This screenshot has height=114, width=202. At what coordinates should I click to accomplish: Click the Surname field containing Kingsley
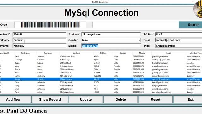click(39, 46)
